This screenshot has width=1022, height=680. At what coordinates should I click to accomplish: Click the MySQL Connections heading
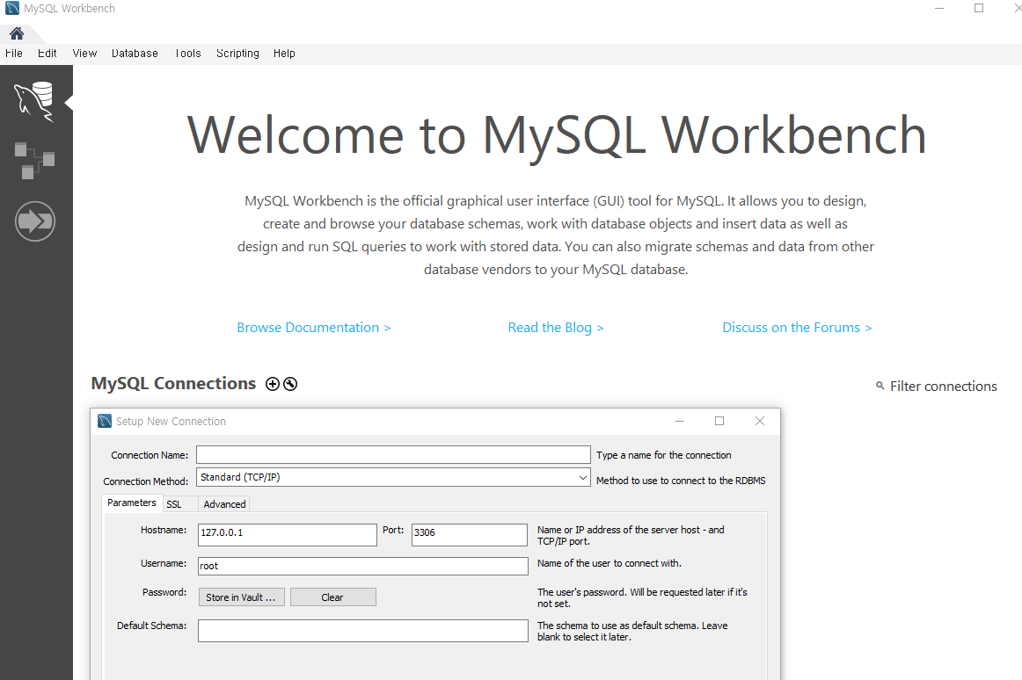173,384
